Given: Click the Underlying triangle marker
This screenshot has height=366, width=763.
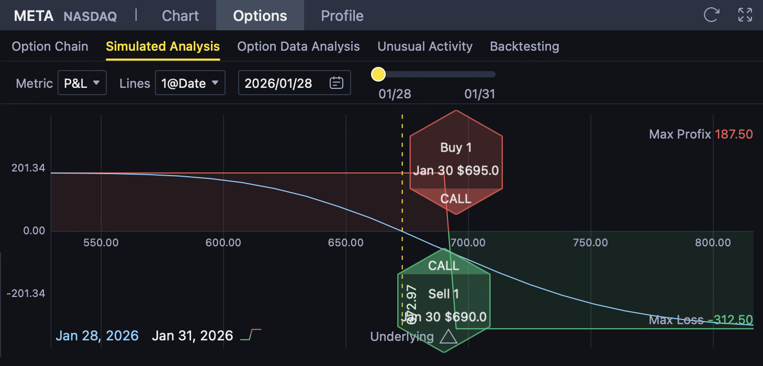Looking at the screenshot, I should (448, 336).
